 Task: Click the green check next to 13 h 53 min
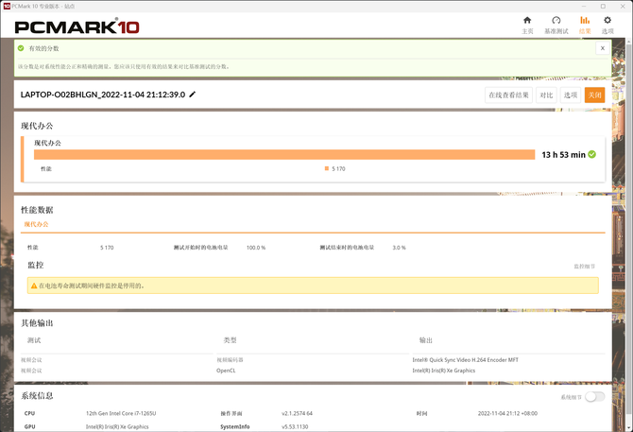pyautogui.click(x=591, y=154)
